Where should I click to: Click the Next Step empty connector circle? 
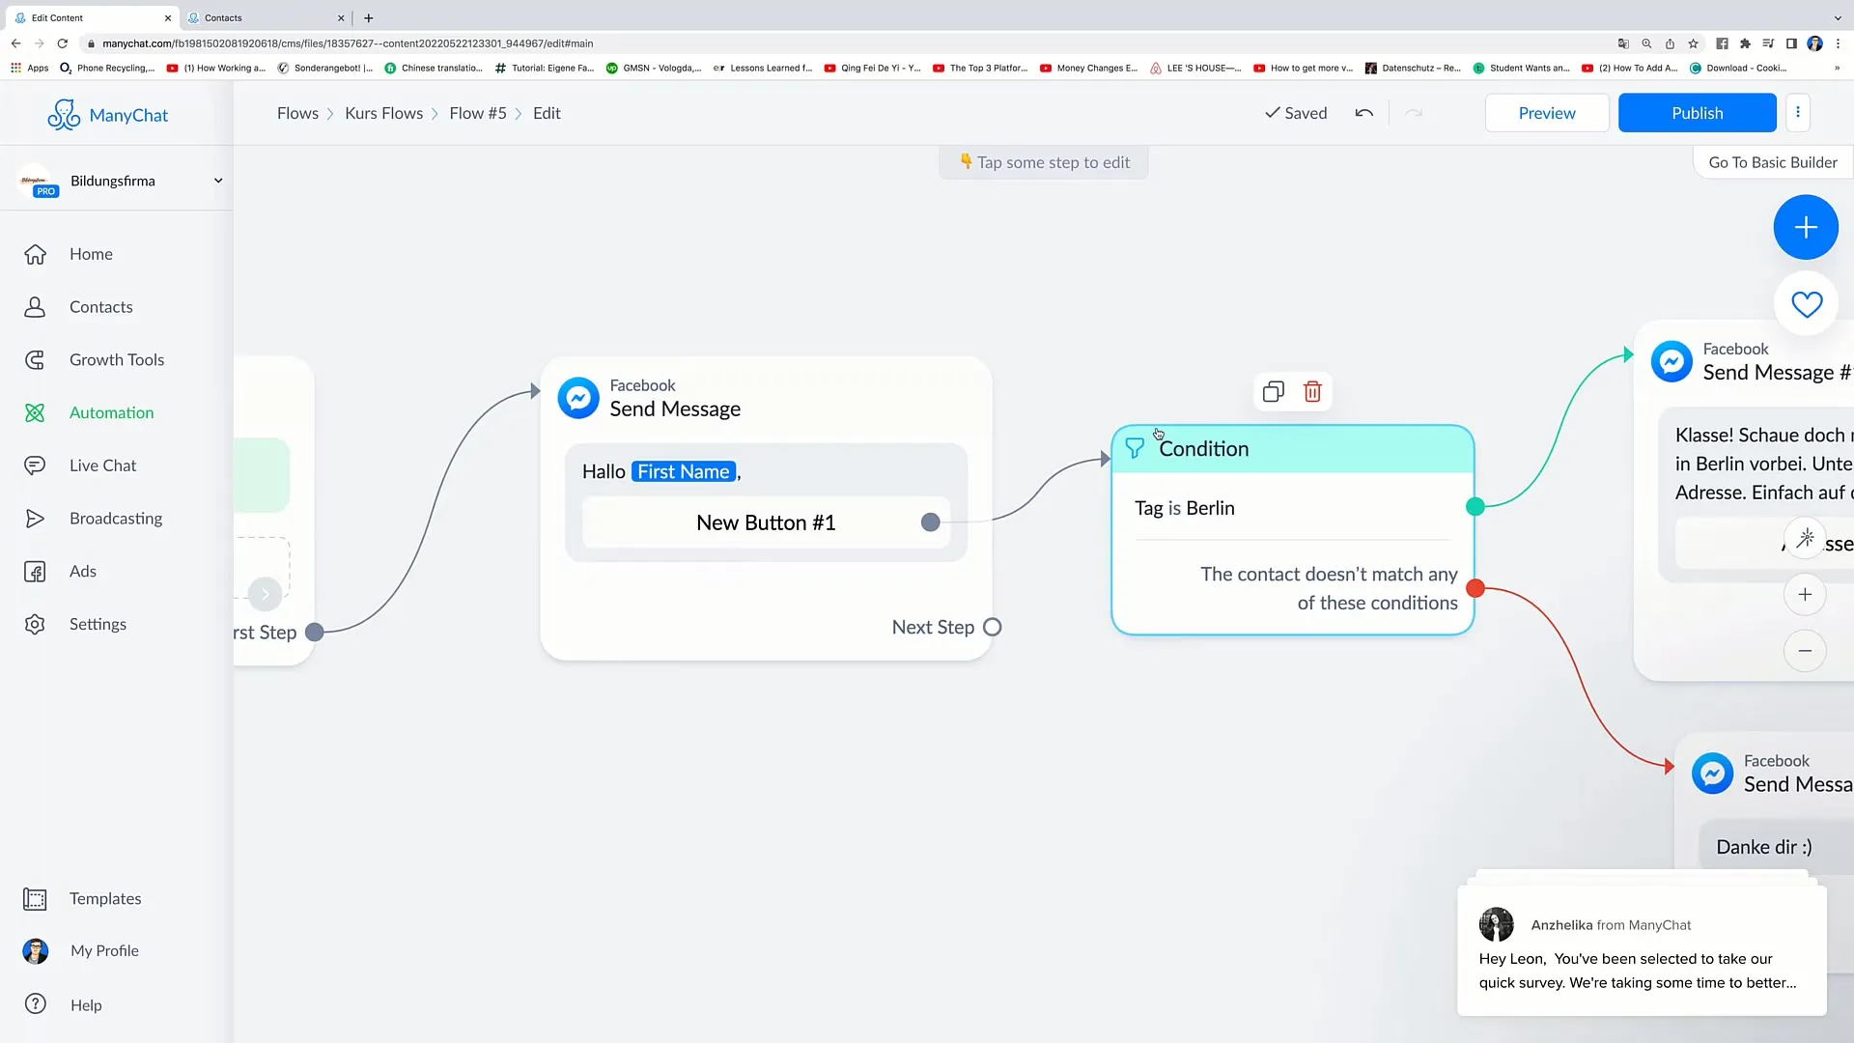pos(992,628)
